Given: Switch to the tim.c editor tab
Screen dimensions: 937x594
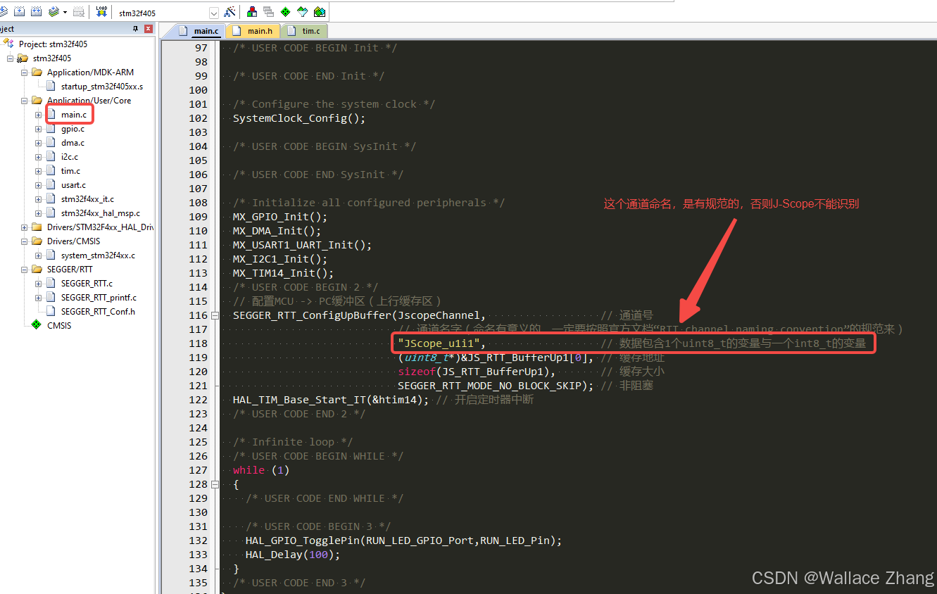Looking at the screenshot, I should (x=304, y=31).
